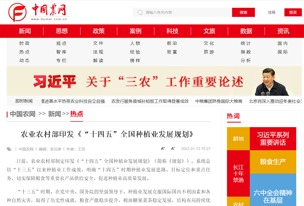Click the tag icon beside article source info
Viewport: 304px width, 206px height.
[x=9, y=149]
